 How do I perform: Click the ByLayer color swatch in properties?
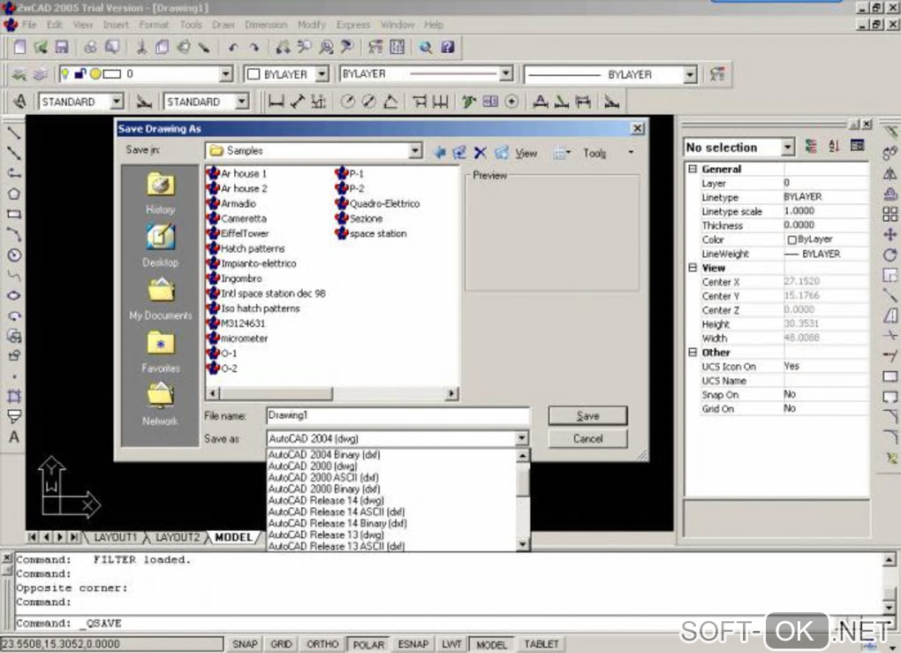[791, 239]
